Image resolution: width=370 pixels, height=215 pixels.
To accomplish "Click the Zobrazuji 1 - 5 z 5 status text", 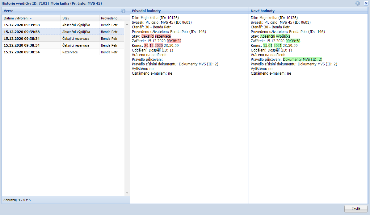I will coord(17,200).
